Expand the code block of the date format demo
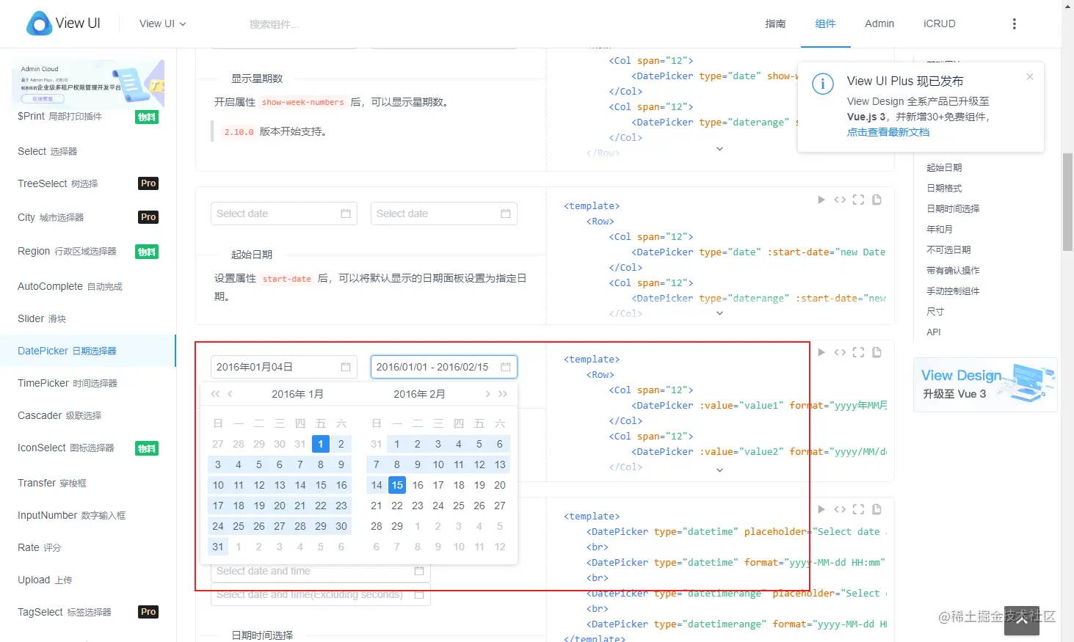 [719, 470]
